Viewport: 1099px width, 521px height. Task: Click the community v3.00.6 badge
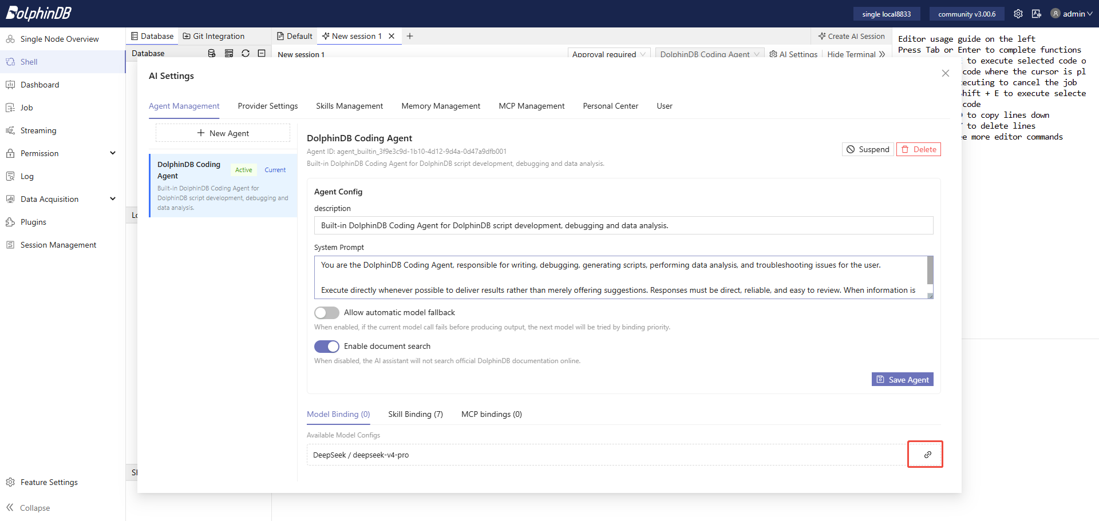click(x=967, y=14)
